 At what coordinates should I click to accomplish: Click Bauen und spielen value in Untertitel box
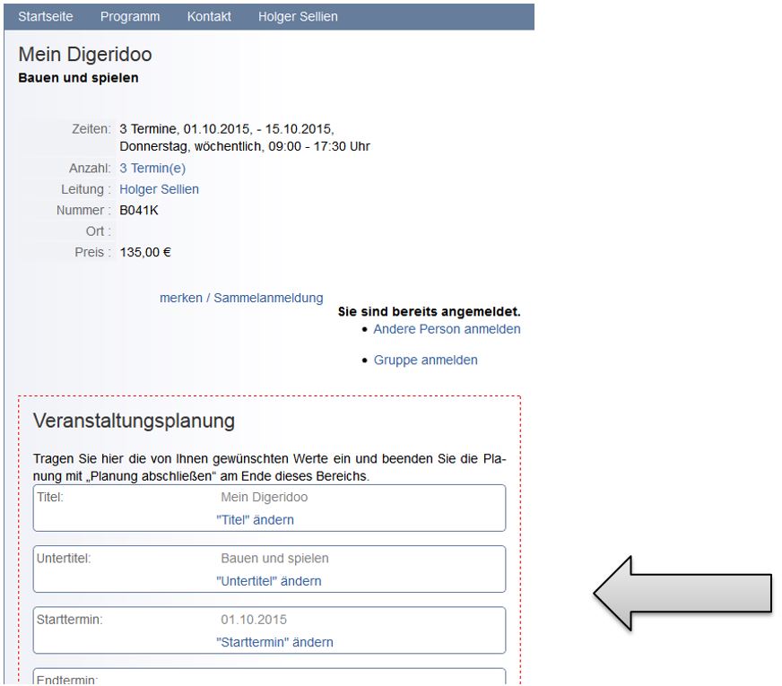(274, 558)
